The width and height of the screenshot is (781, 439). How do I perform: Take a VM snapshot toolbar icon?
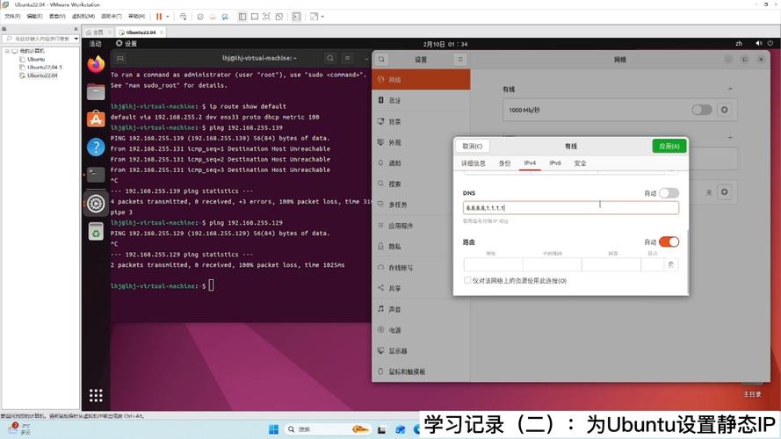click(200, 17)
